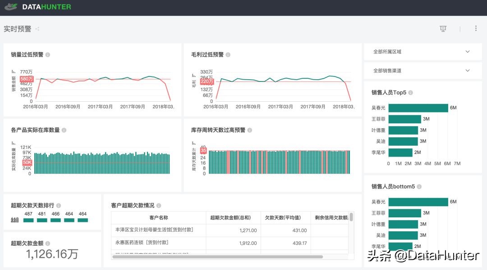Sort by 超期欠款金额(总和) column header
This screenshot has height=270, width=487.
click(233, 218)
